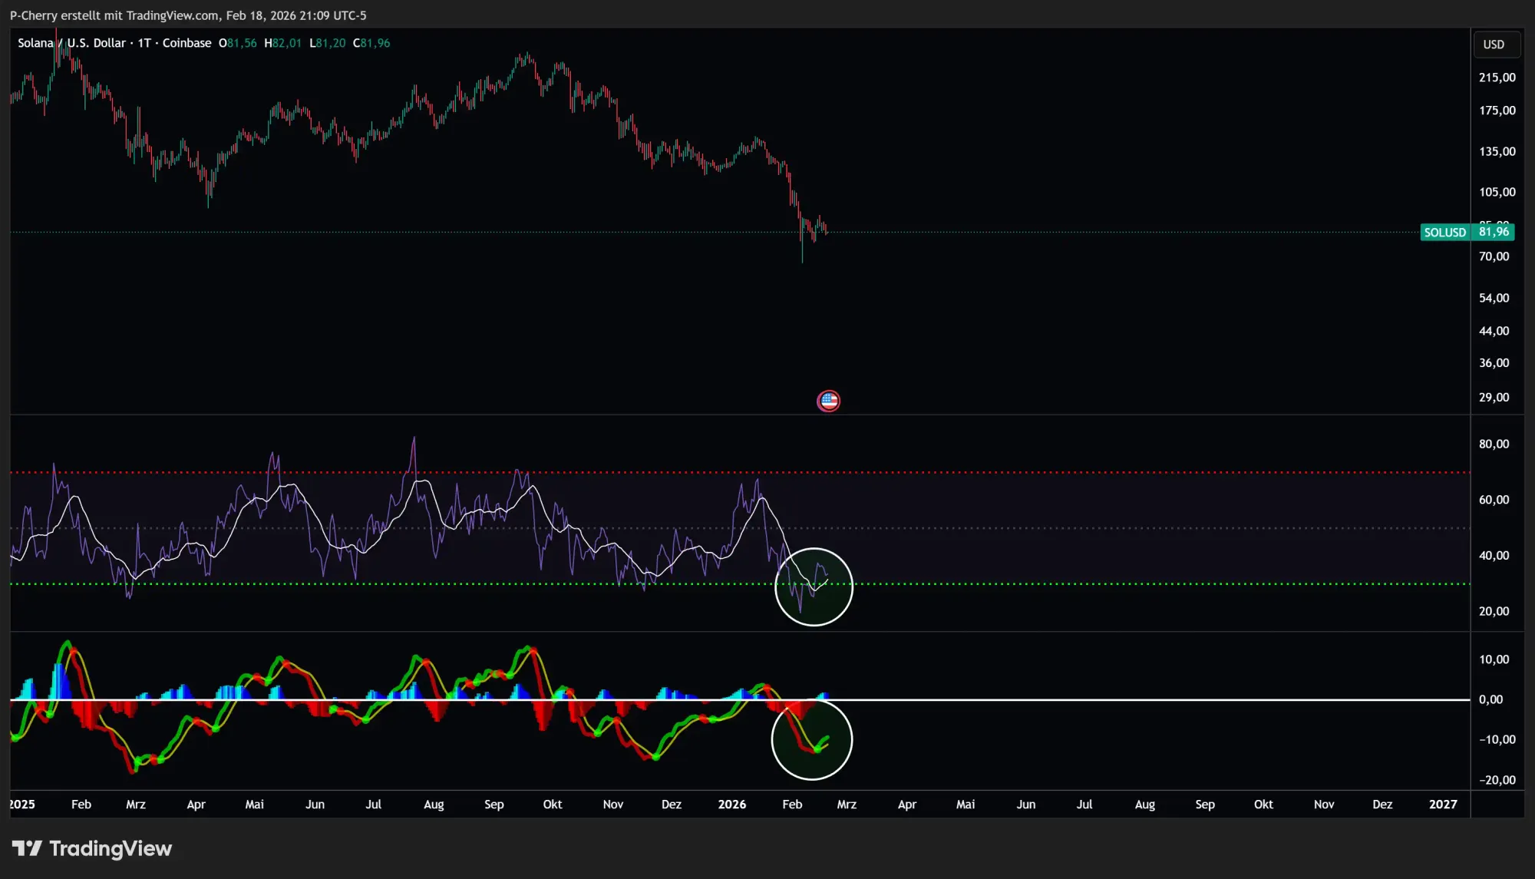The width and height of the screenshot is (1535, 879).
Task: Click the white circle highlight on the RSI pane
Action: coord(814,587)
